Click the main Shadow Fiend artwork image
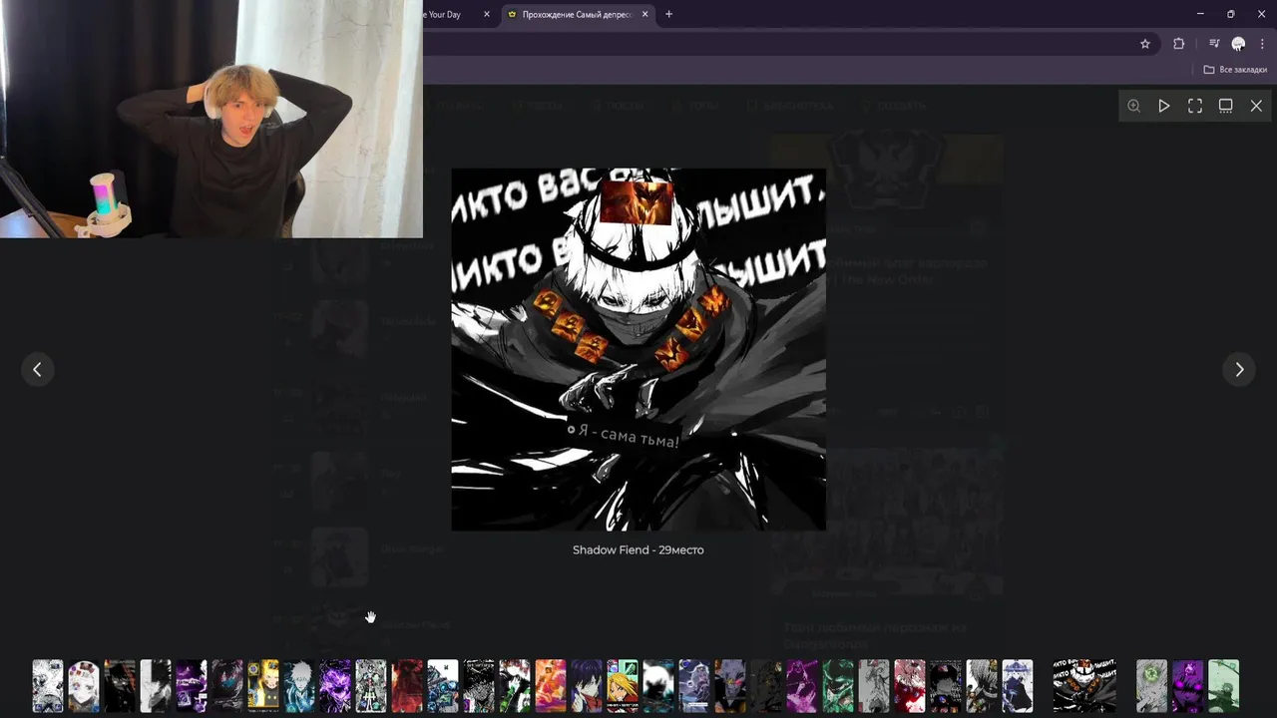 coord(638,349)
